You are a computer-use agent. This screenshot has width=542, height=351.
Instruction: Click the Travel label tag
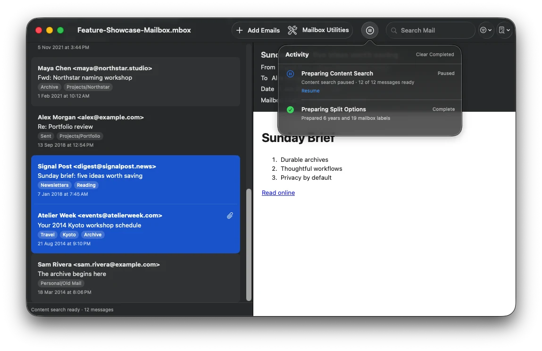[x=48, y=235]
